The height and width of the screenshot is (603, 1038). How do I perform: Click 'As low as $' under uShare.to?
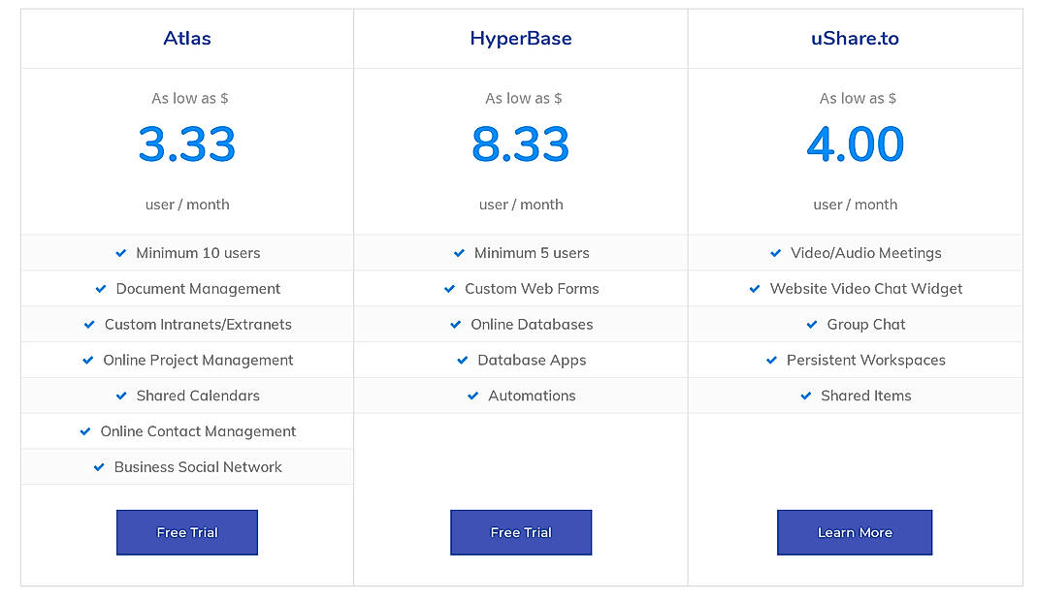pyautogui.click(x=858, y=99)
